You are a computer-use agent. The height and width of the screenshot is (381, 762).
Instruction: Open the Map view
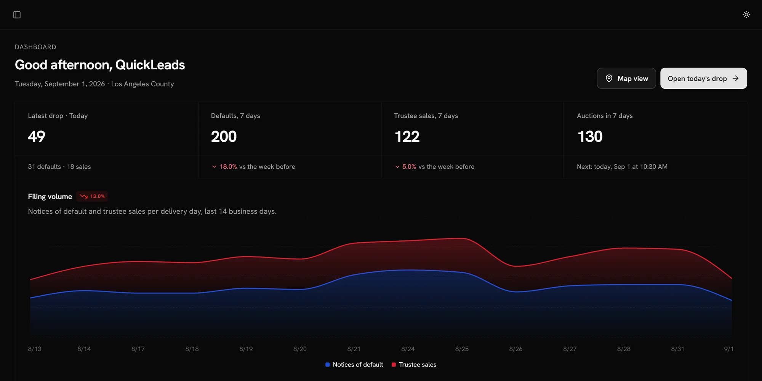pyautogui.click(x=626, y=78)
